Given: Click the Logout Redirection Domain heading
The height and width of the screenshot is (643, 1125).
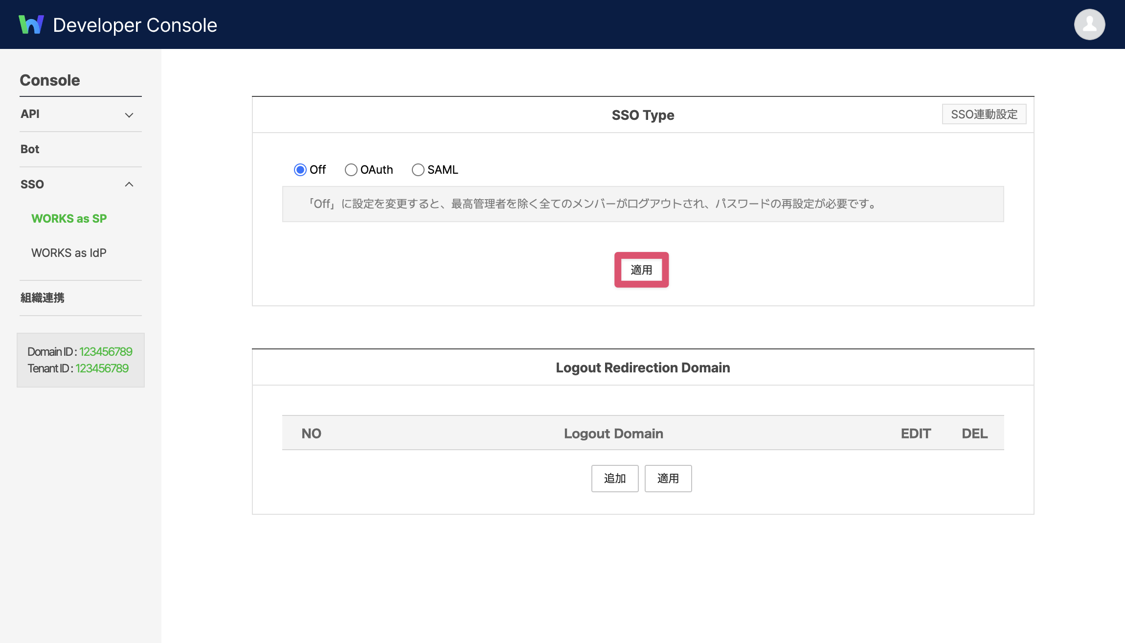Looking at the screenshot, I should 643,367.
